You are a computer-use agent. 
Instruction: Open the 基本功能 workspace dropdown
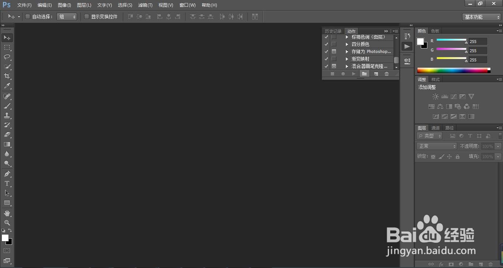[481, 17]
